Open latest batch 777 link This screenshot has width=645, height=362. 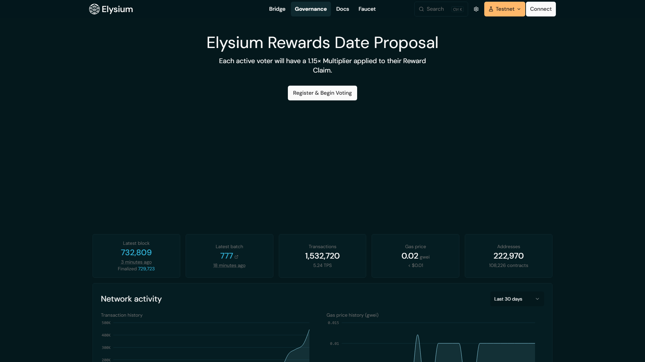[x=226, y=256]
